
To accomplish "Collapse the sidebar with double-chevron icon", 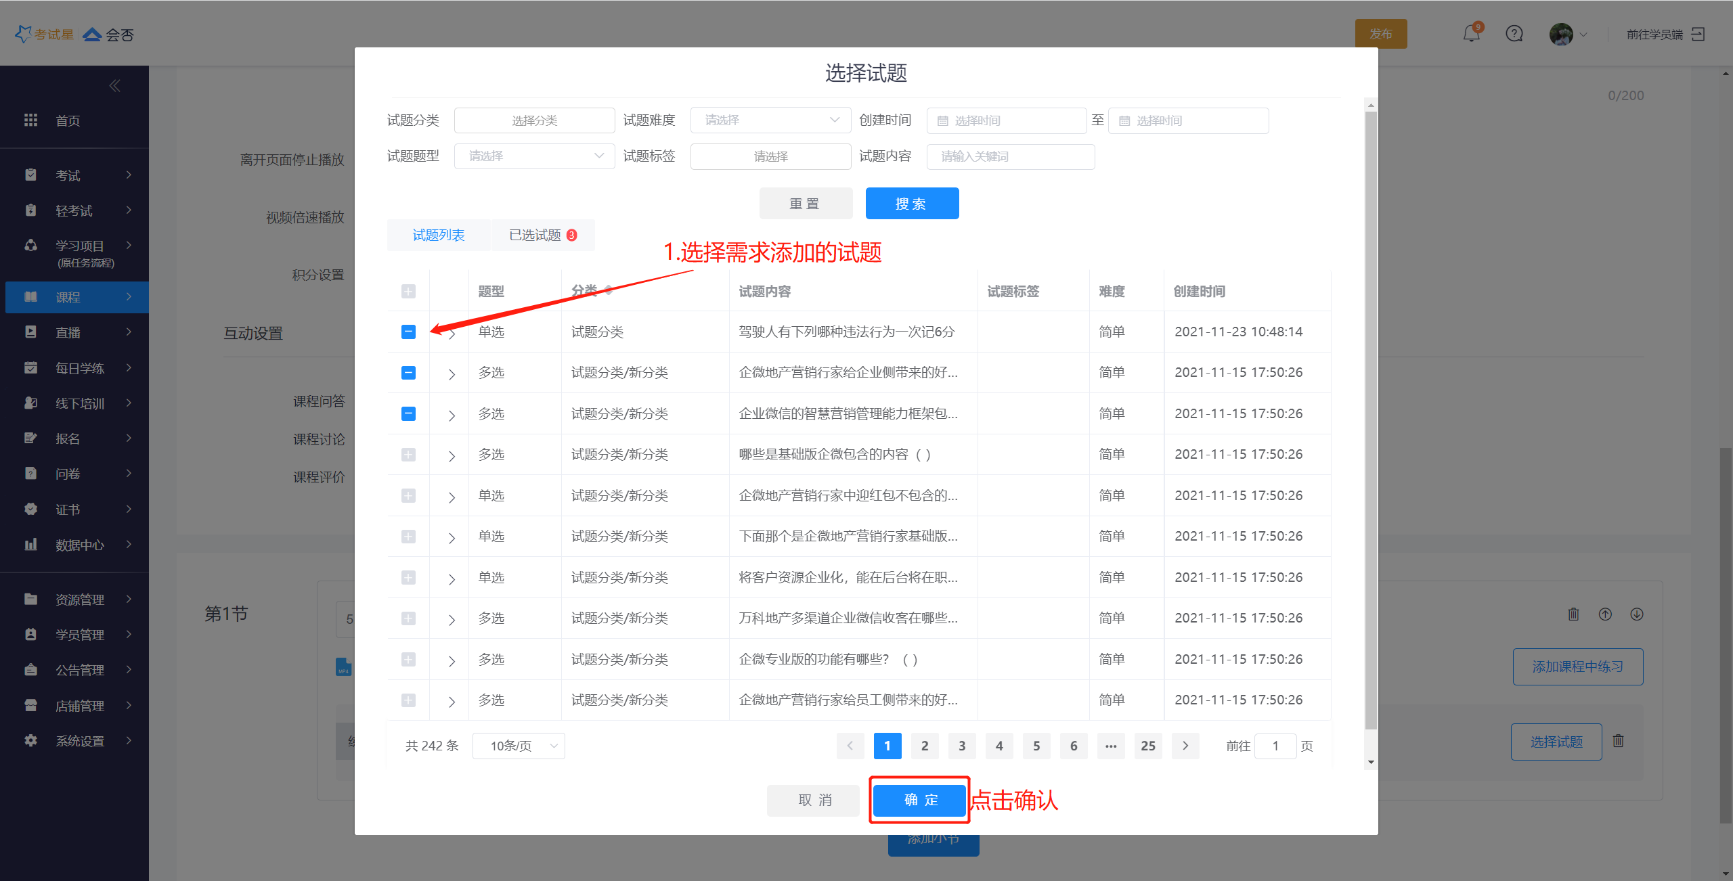I will point(114,86).
